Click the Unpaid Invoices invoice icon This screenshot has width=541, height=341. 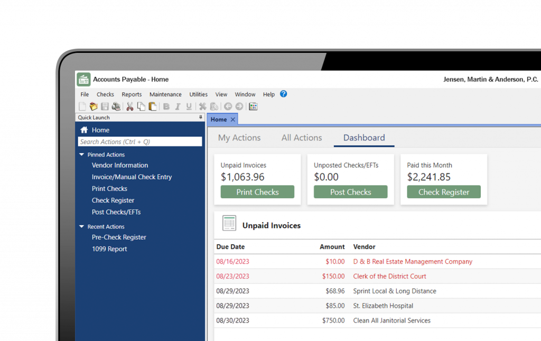coord(229,224)
